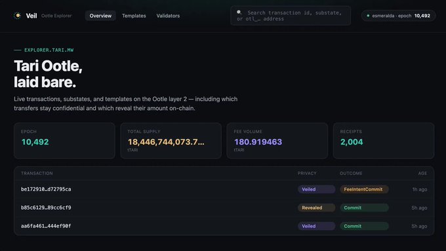Image resolution: width=446 pixels, height=251 pixels.
Task: Click the tTARI unit under Fee Volume
Action: 239,150
